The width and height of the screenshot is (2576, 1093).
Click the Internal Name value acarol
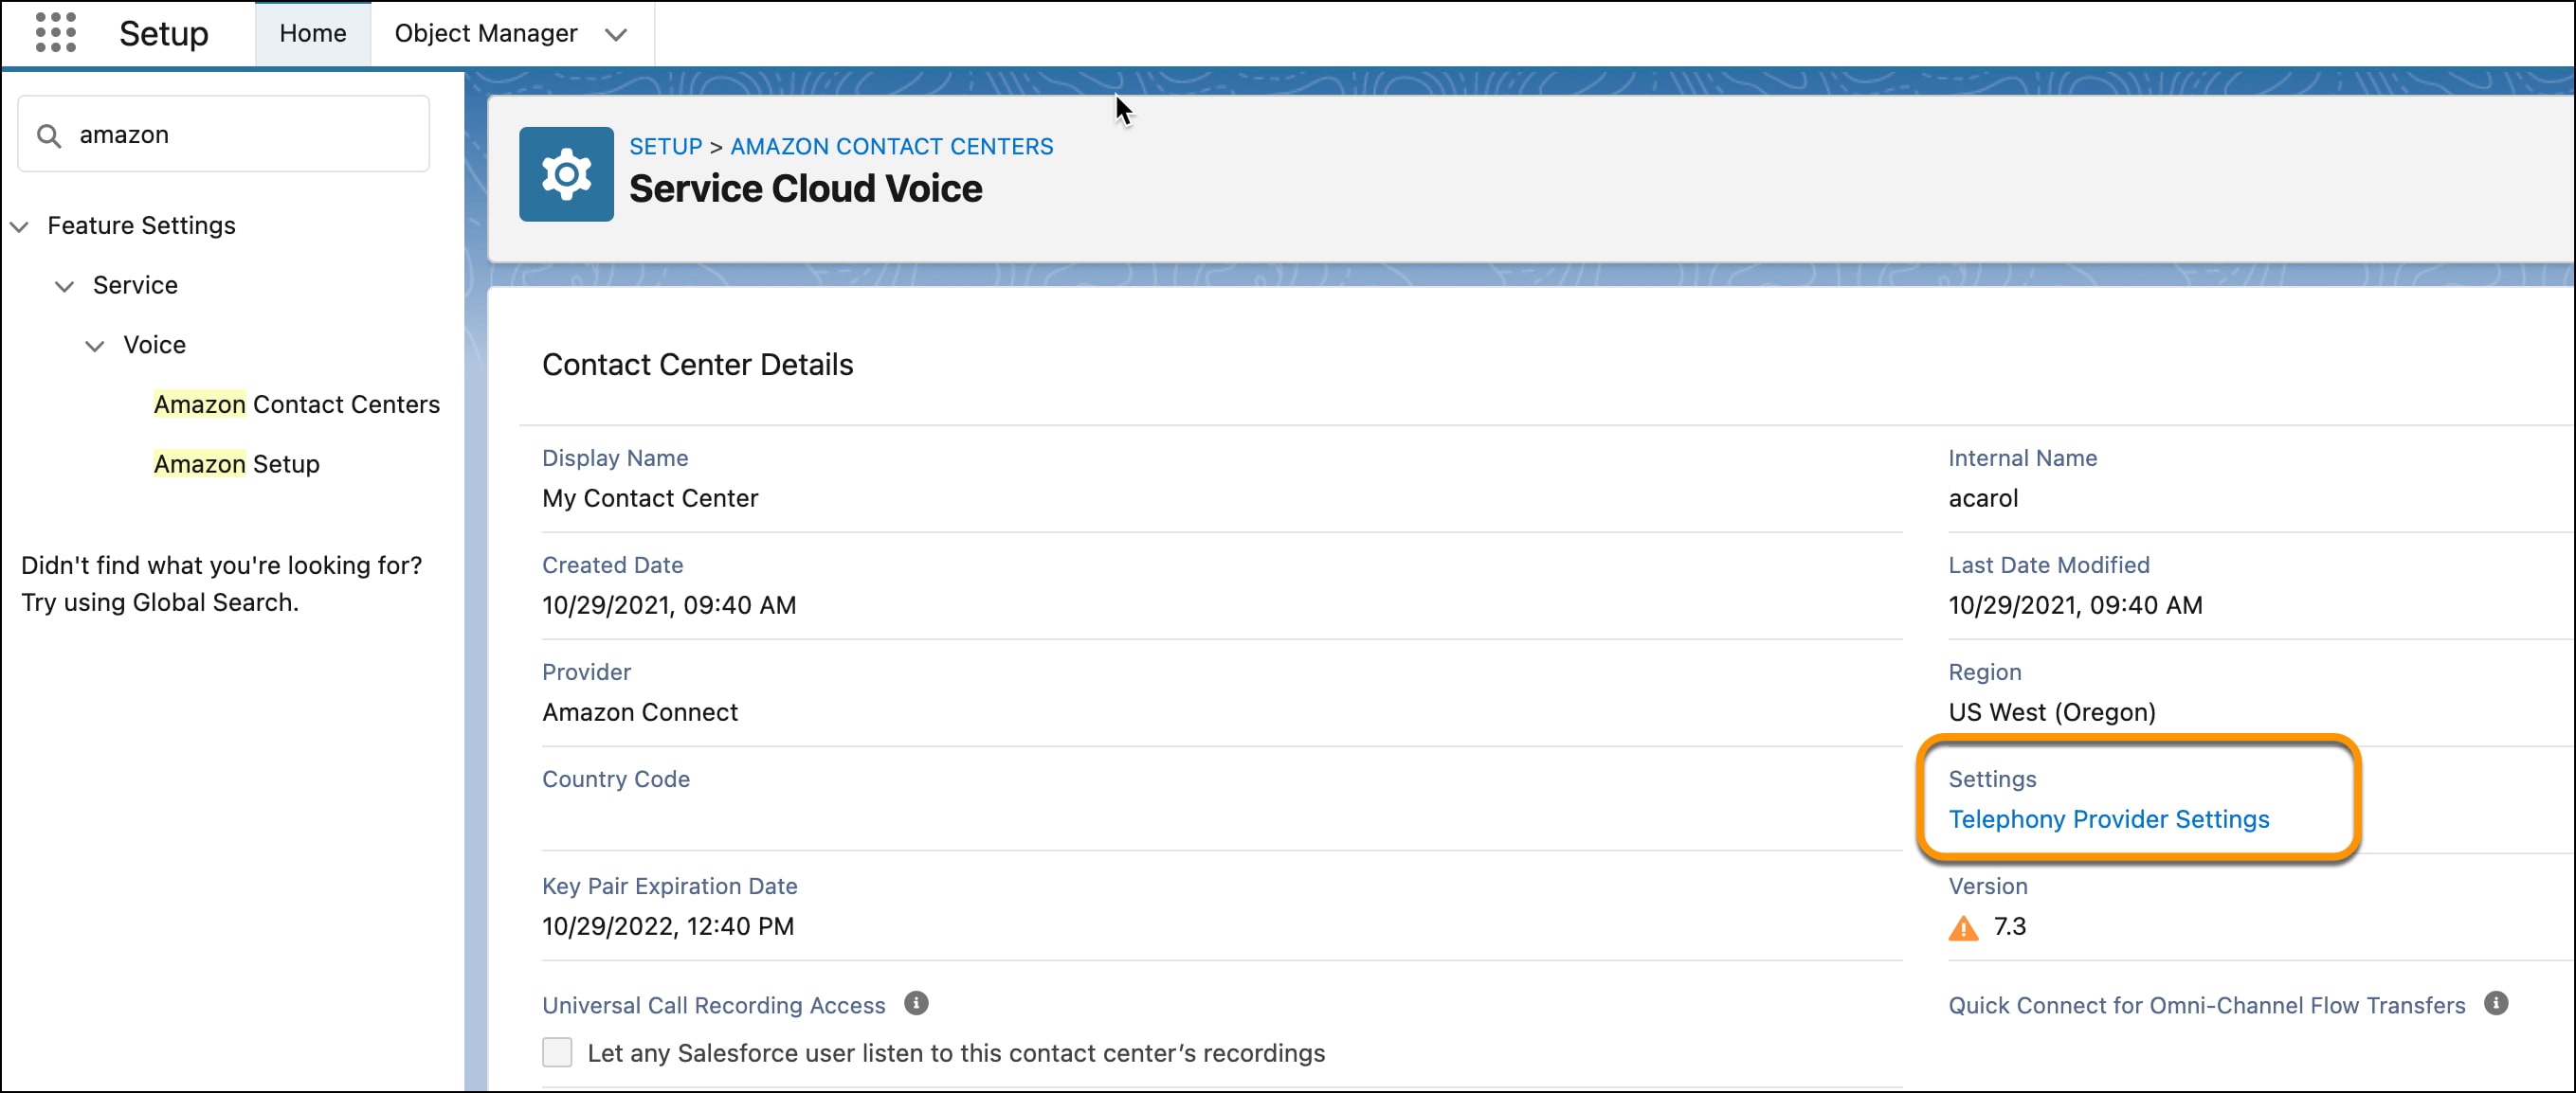1982,497
